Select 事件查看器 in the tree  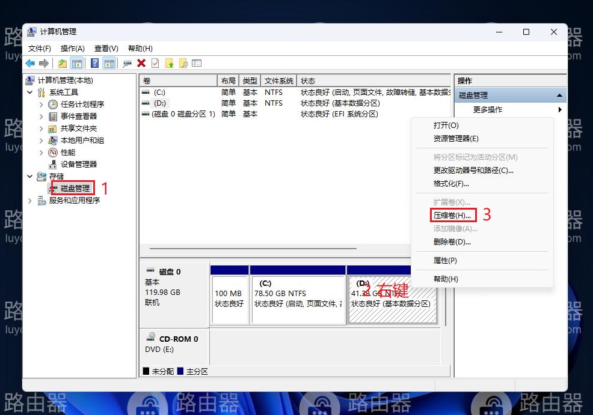(x=79, y=117)
